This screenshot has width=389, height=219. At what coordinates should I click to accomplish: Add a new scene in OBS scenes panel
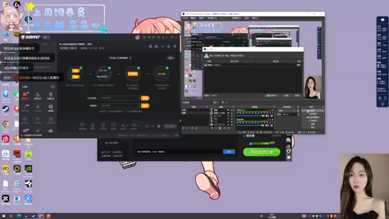[183, 128]
